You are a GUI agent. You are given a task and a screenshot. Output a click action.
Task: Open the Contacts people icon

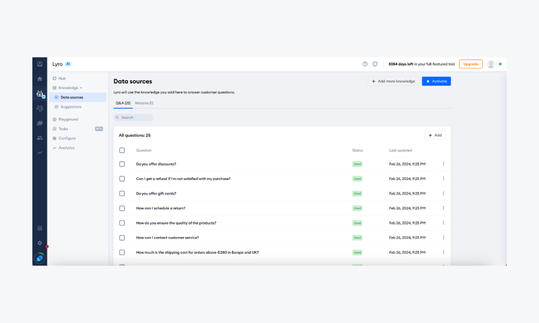(x=40, y=138)
